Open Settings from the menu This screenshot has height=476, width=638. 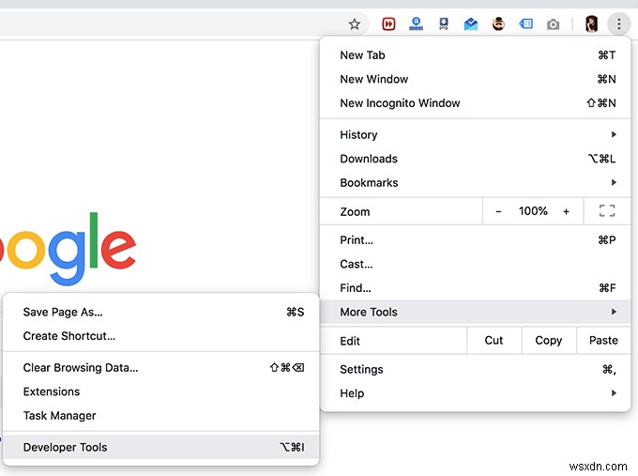476,369
